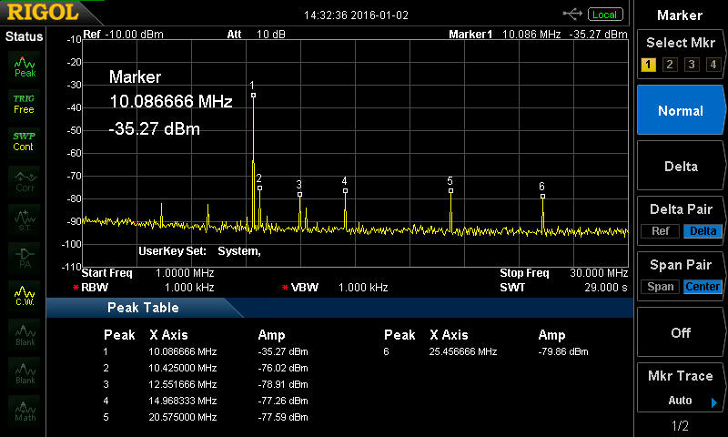Image resolution: width=728 pixels, height=437 pixels.
Task: Click peak marker 1 on the spectrum trace
Action: point(253,95)
